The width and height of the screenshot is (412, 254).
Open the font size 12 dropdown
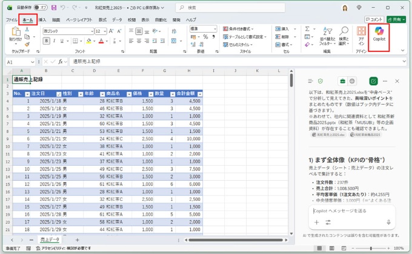tap(105, 31)
